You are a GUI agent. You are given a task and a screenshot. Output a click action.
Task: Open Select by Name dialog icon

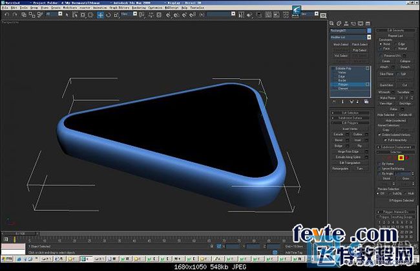click(75, 15)
